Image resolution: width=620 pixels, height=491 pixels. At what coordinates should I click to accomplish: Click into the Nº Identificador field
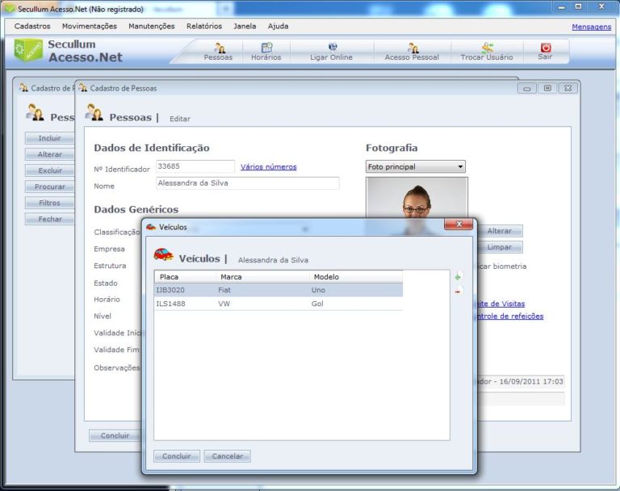click(x=195, y=166)
